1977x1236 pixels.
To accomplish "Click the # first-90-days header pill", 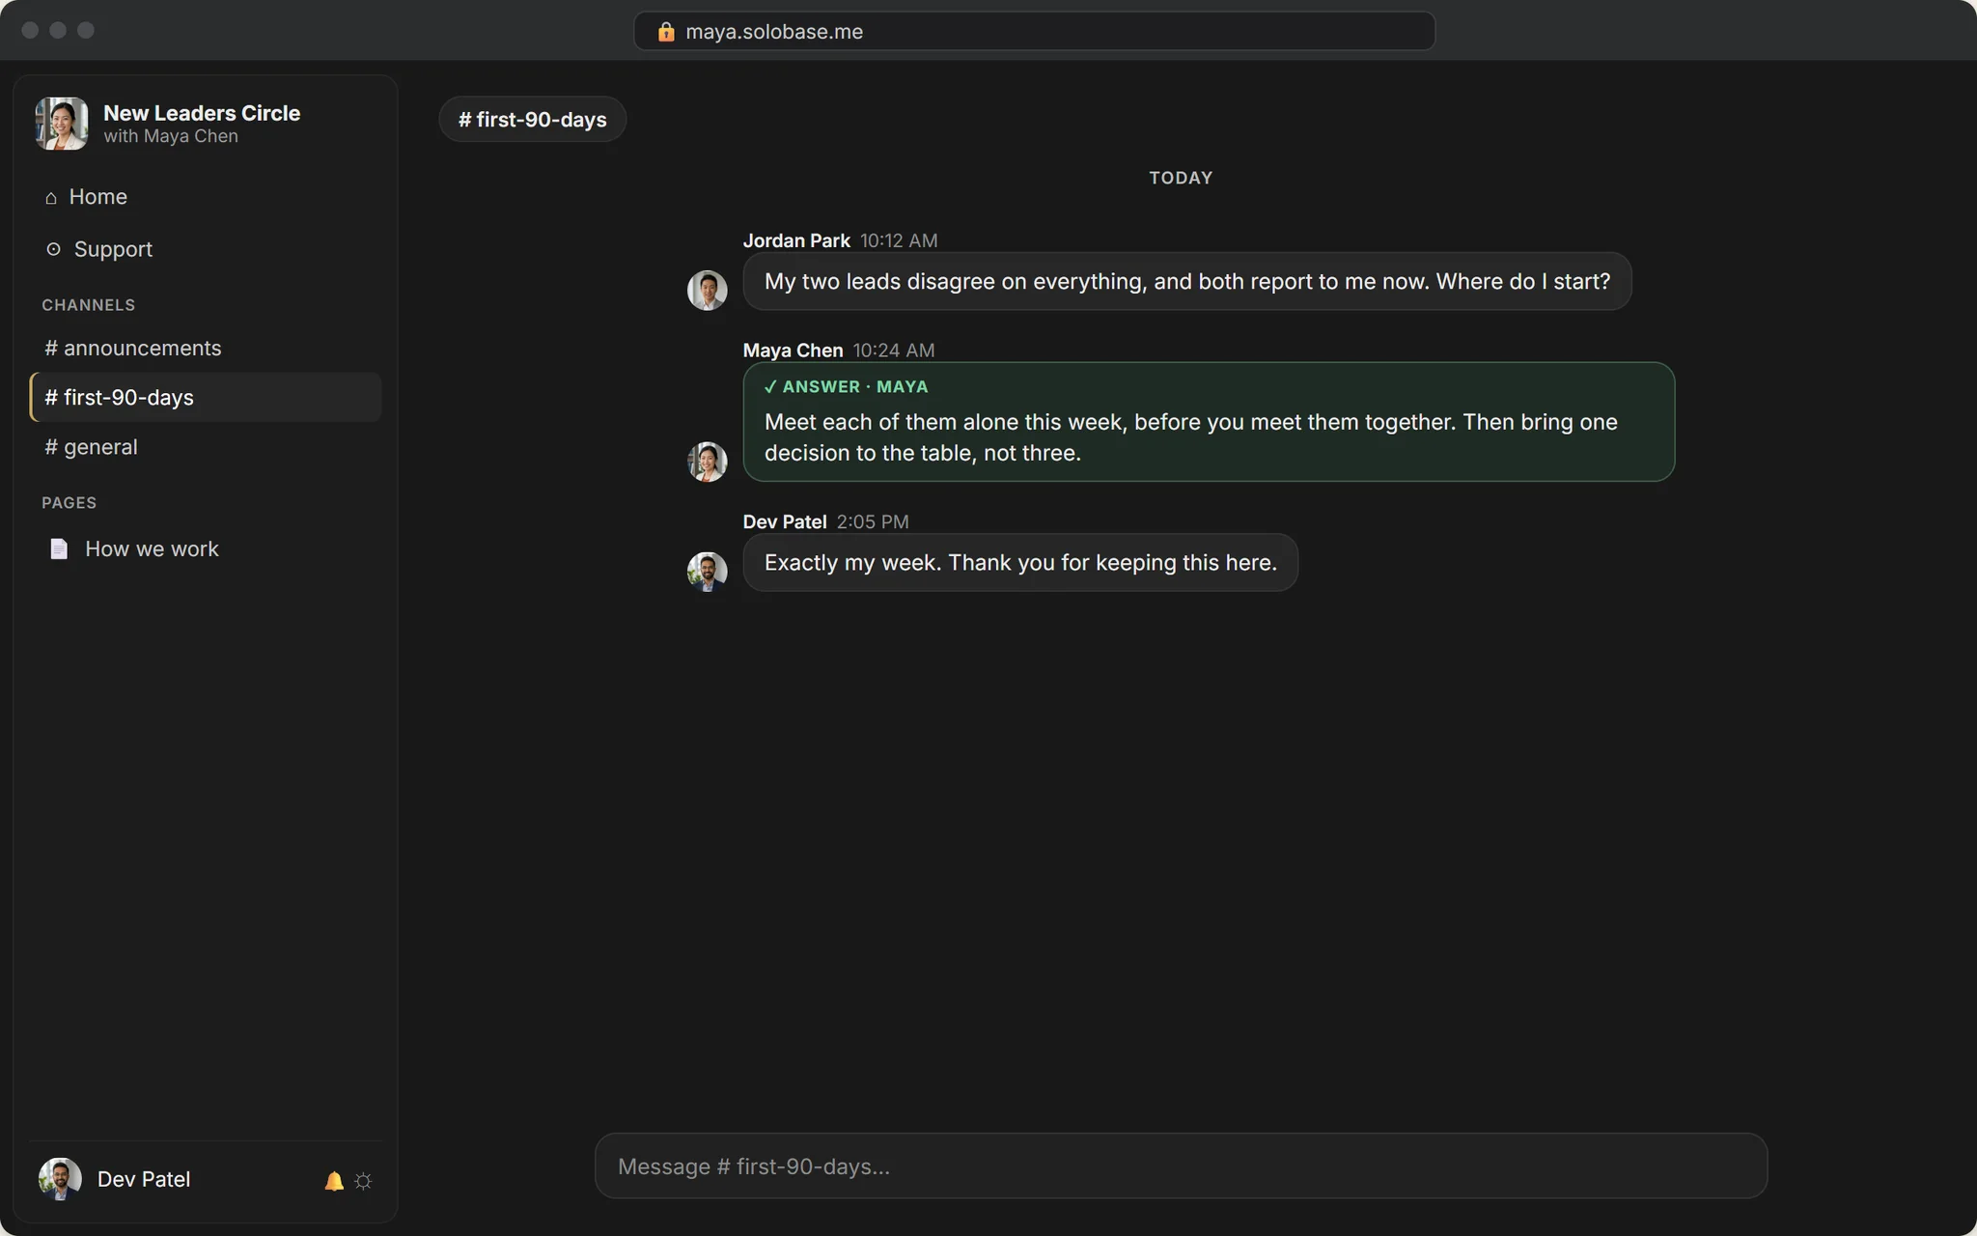I will 533,120.
